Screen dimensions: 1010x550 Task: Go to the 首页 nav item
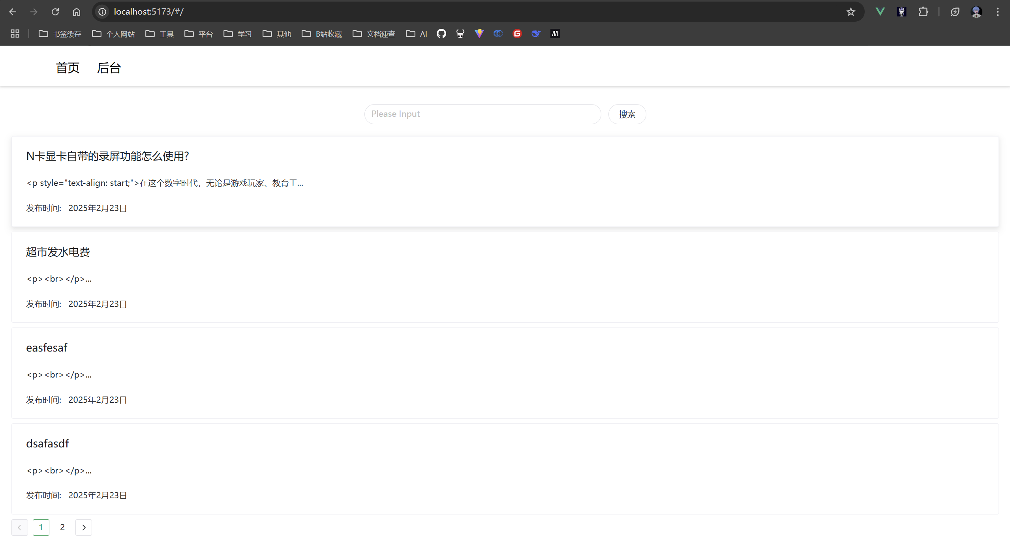point(68,68)
